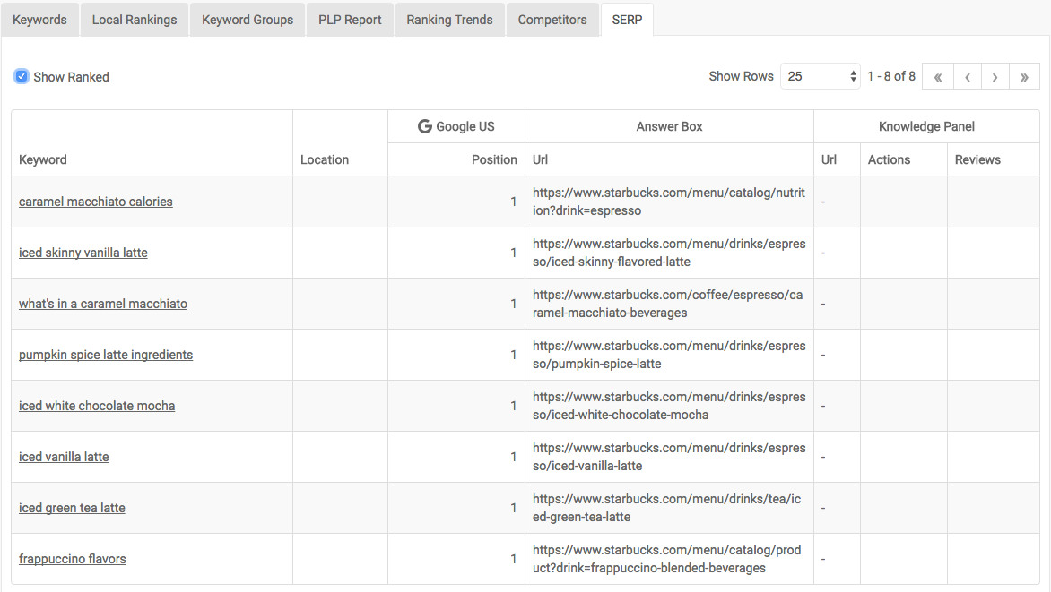Click the espresso/iced-vanilla-latte URL cell
The width and height of the screenshot is (1051, 592).
click(x=669, y=457)
